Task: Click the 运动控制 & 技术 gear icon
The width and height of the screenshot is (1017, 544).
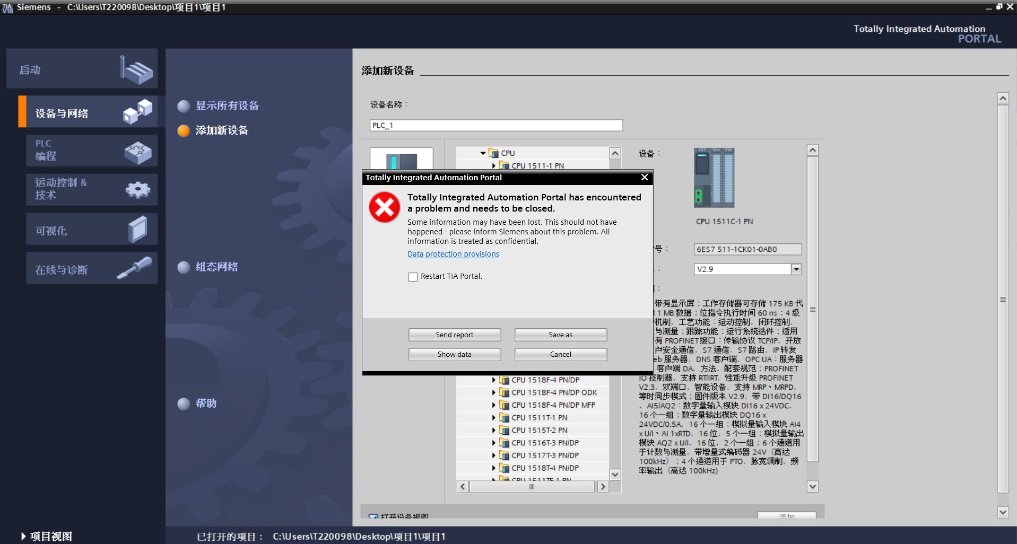Action: tap(137, 190)
